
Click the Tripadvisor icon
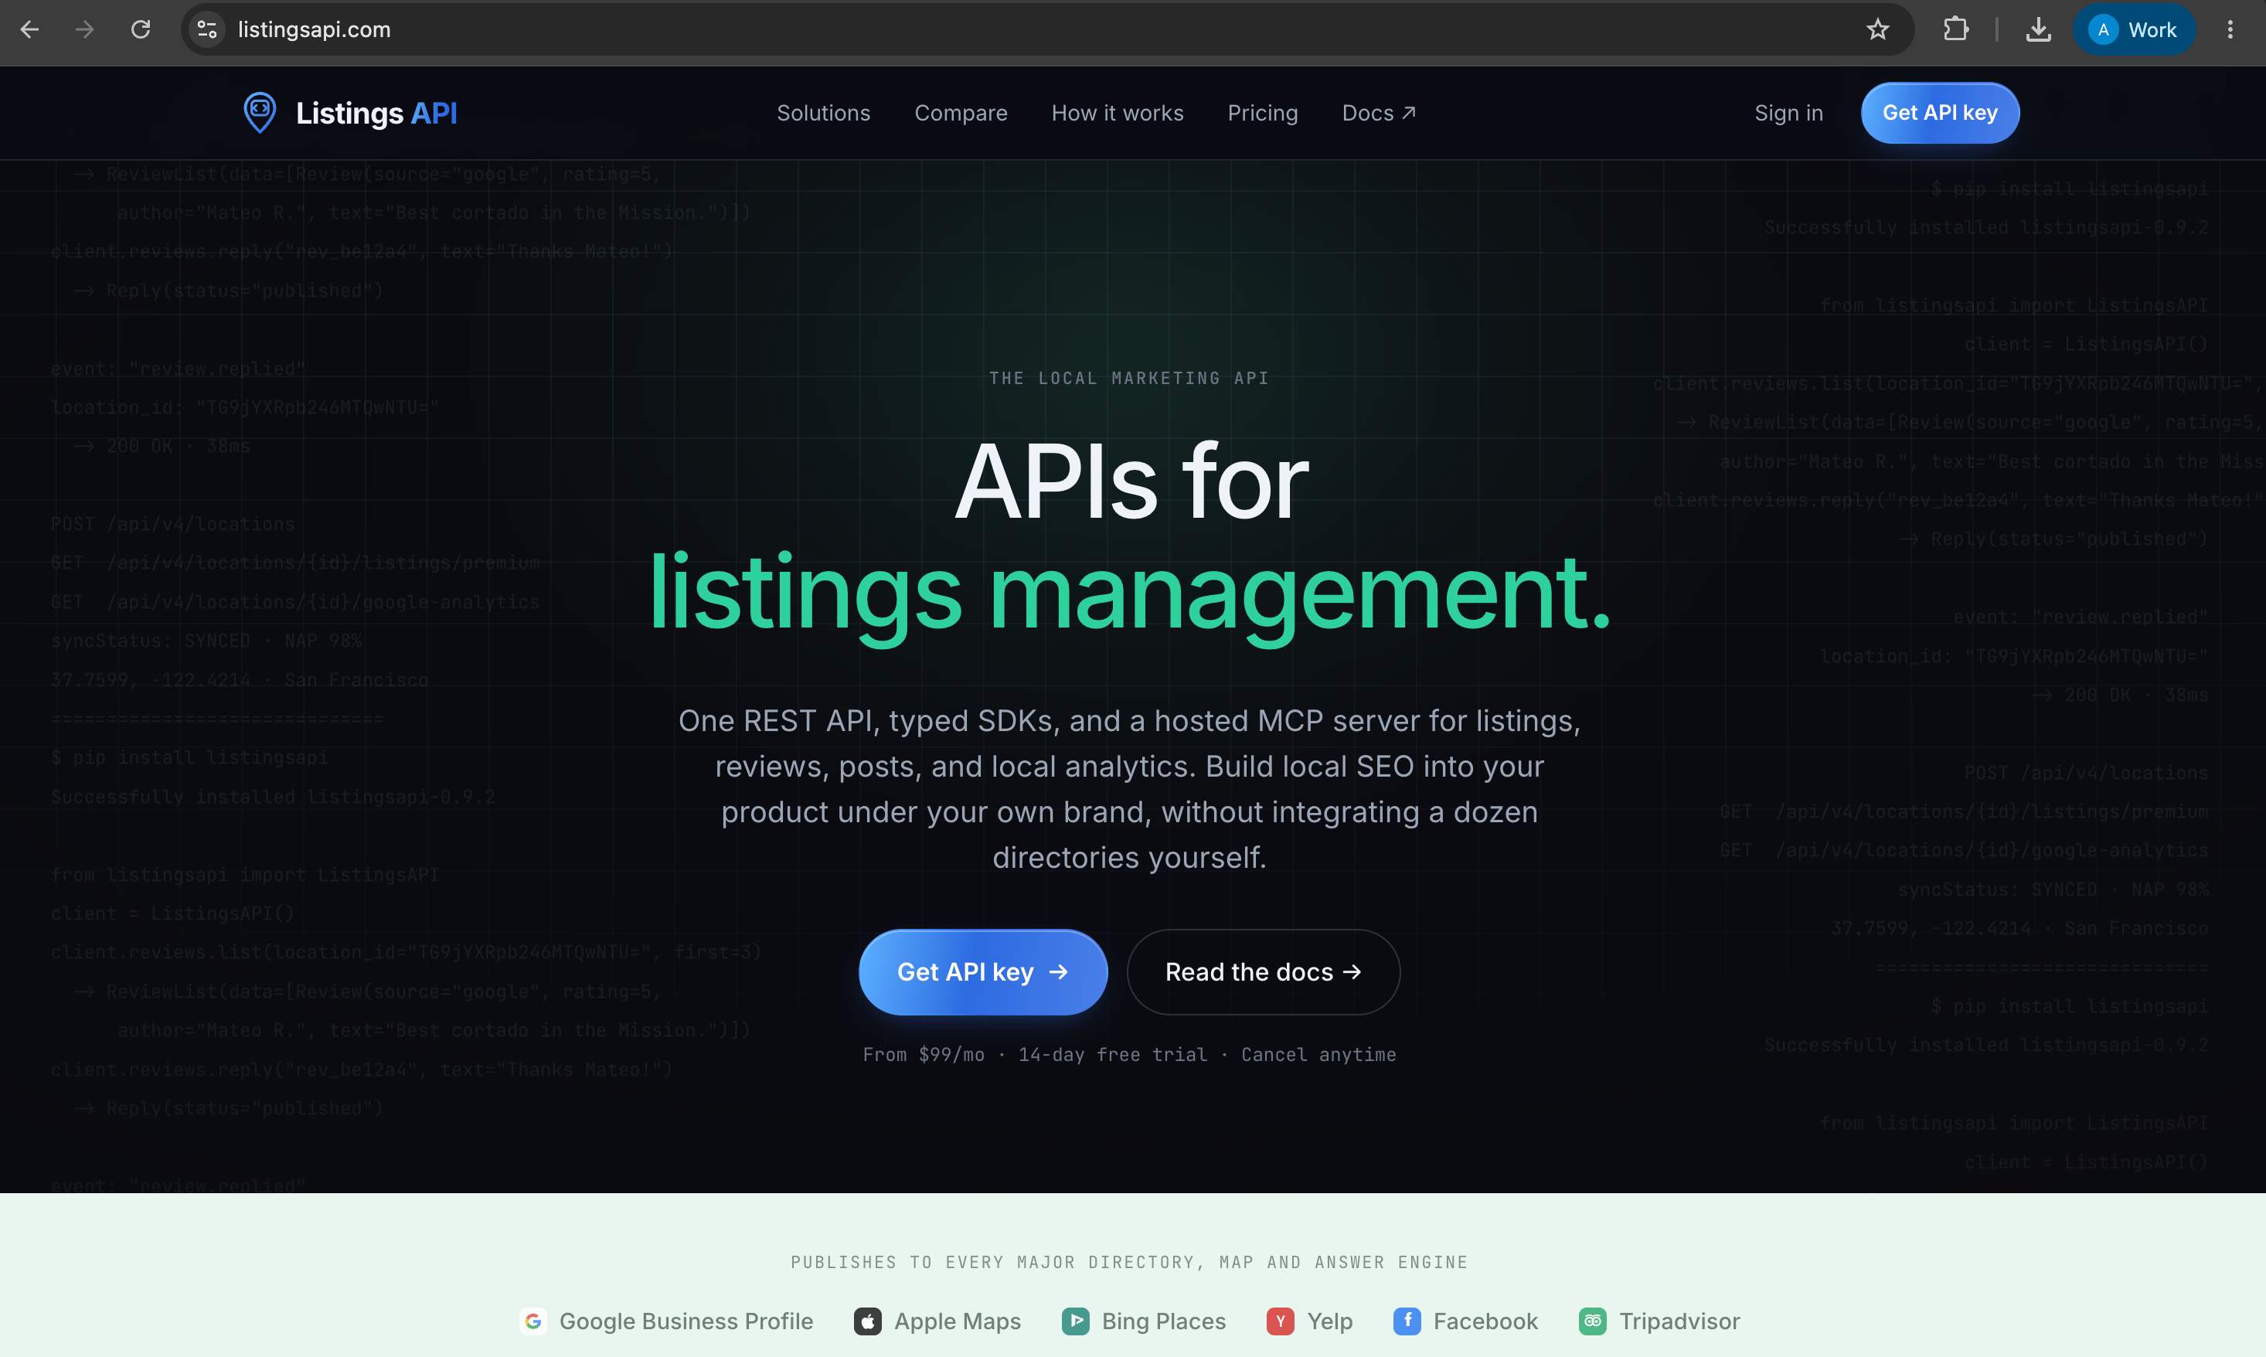click(1592, 1321)
